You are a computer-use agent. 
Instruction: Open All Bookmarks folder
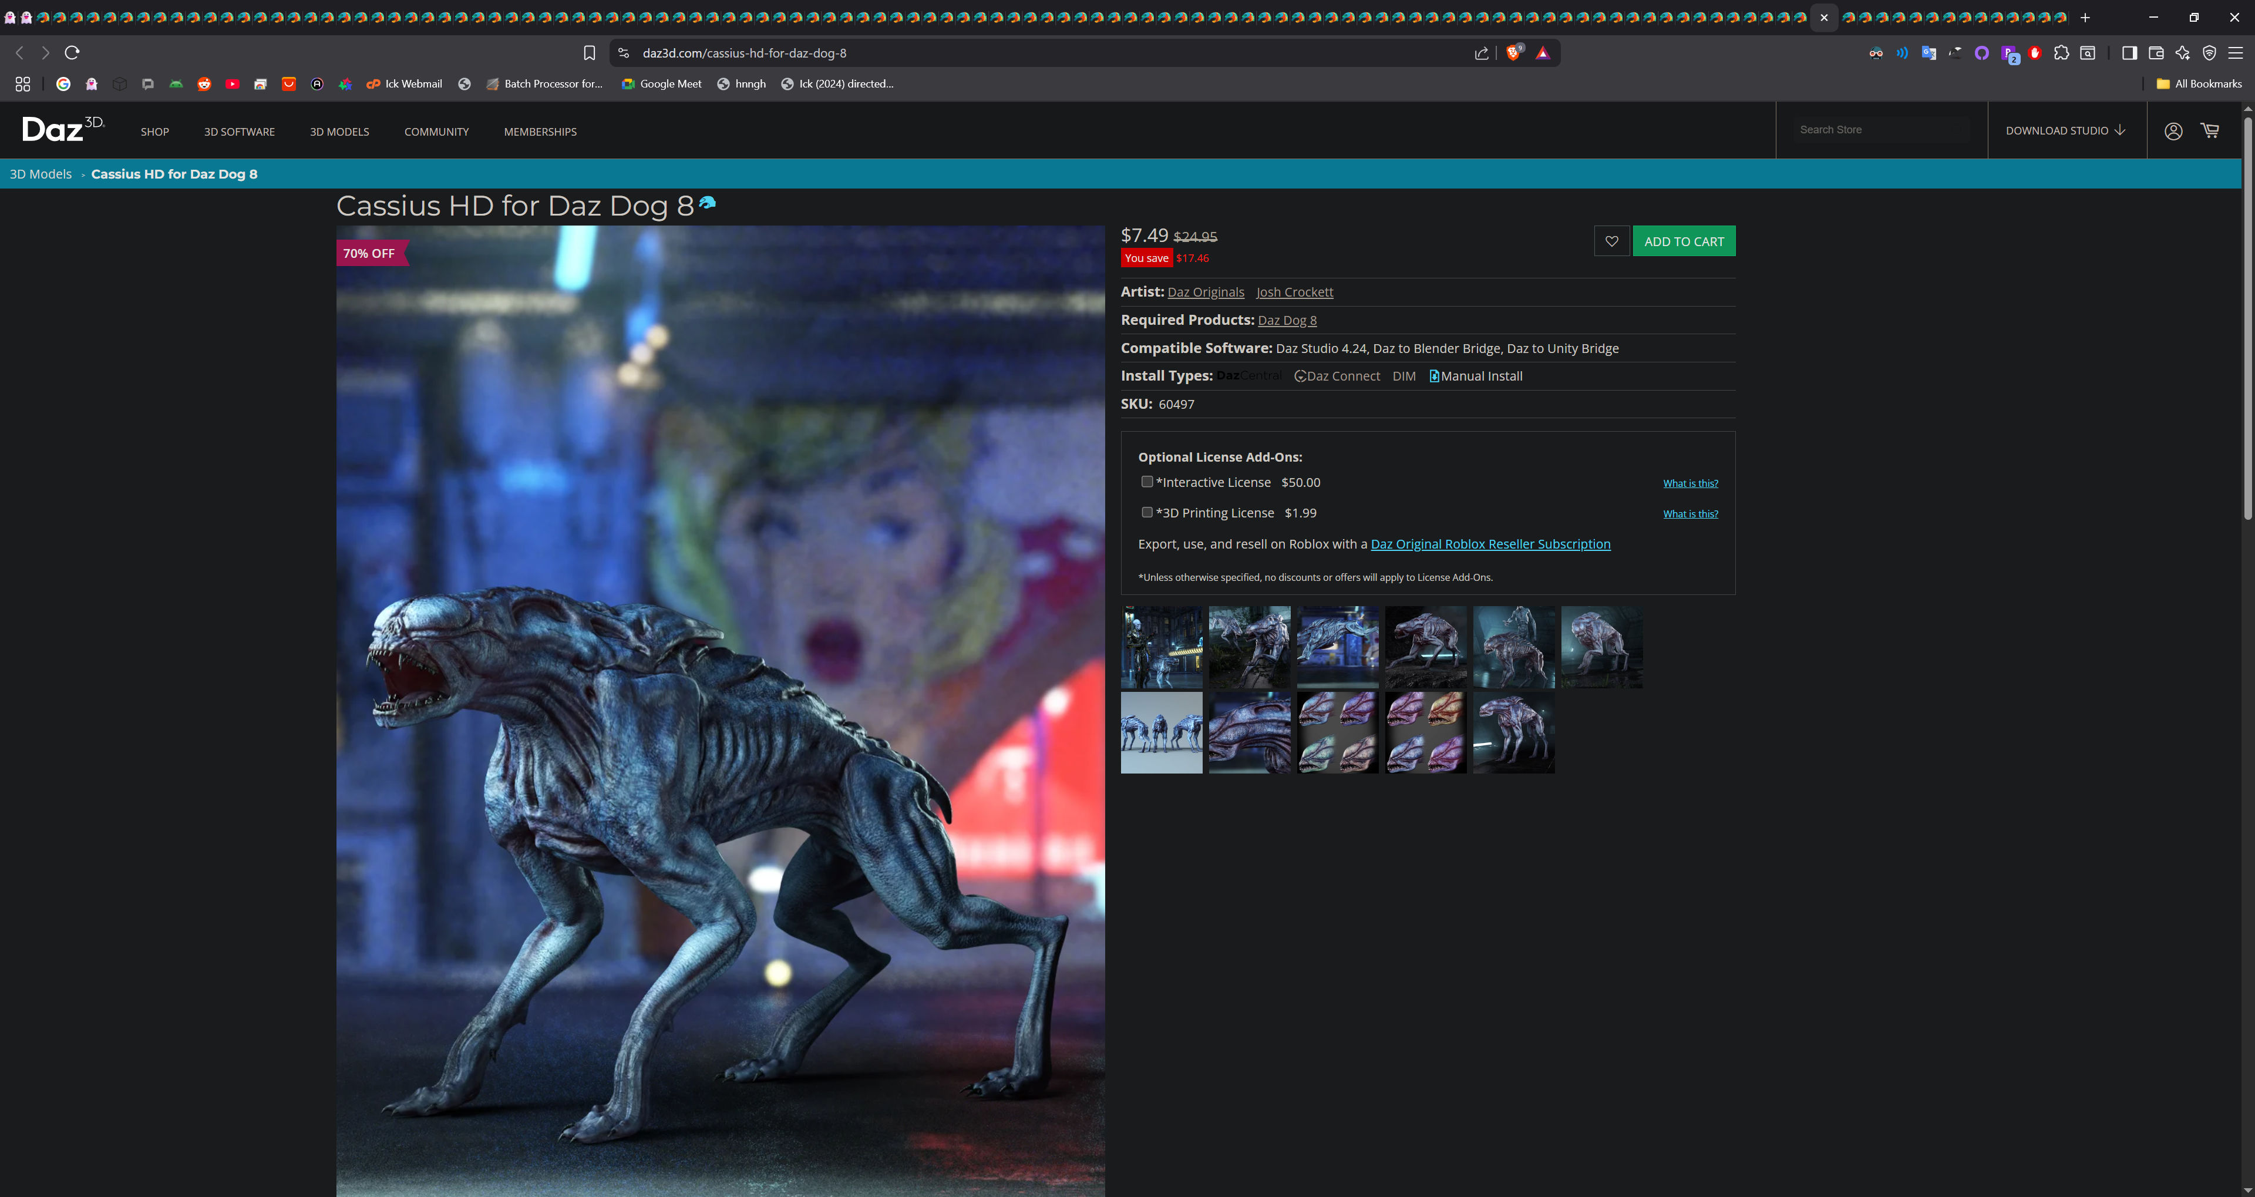[2199, 84]
